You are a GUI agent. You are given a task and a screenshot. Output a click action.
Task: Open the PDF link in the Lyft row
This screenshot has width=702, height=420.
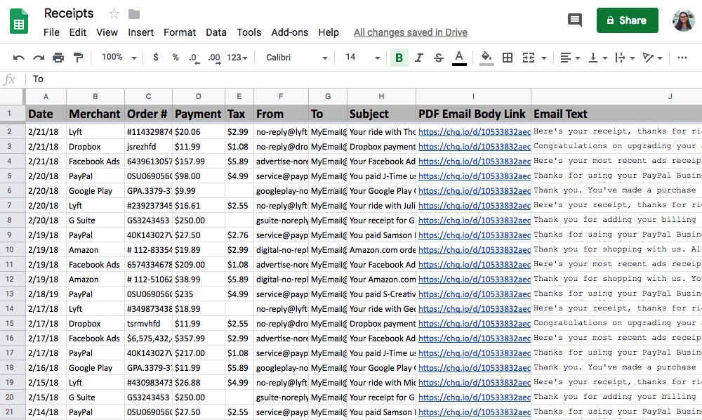point(474,131)
